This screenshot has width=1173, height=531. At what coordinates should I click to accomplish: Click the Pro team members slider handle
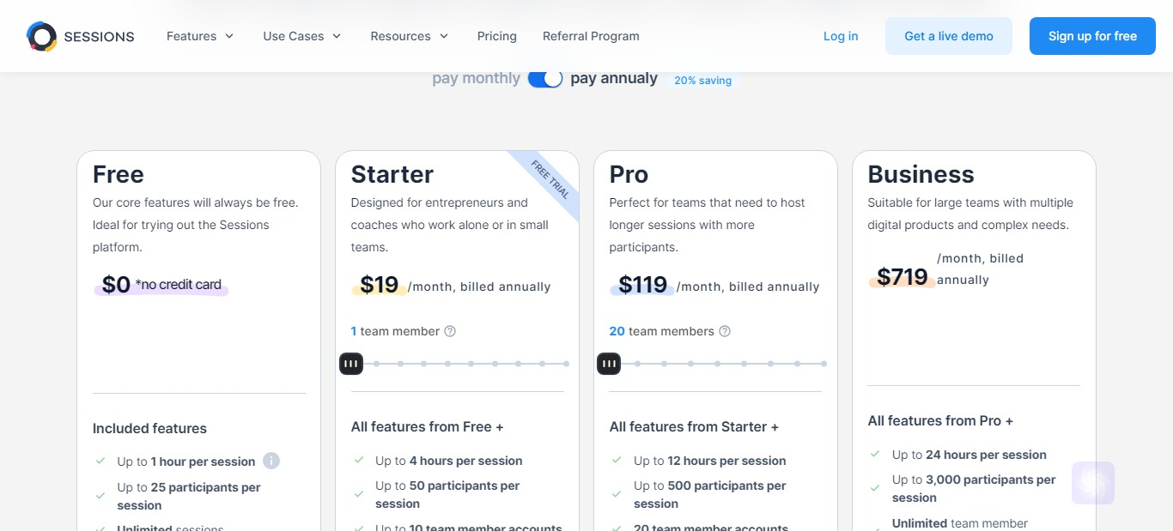(x=609, y=364)
